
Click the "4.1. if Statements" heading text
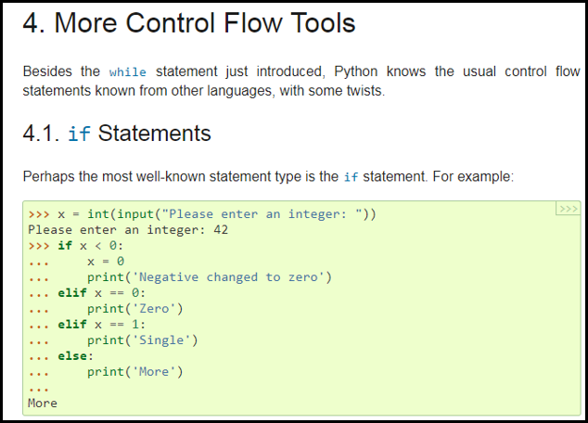tap(117, 134)
